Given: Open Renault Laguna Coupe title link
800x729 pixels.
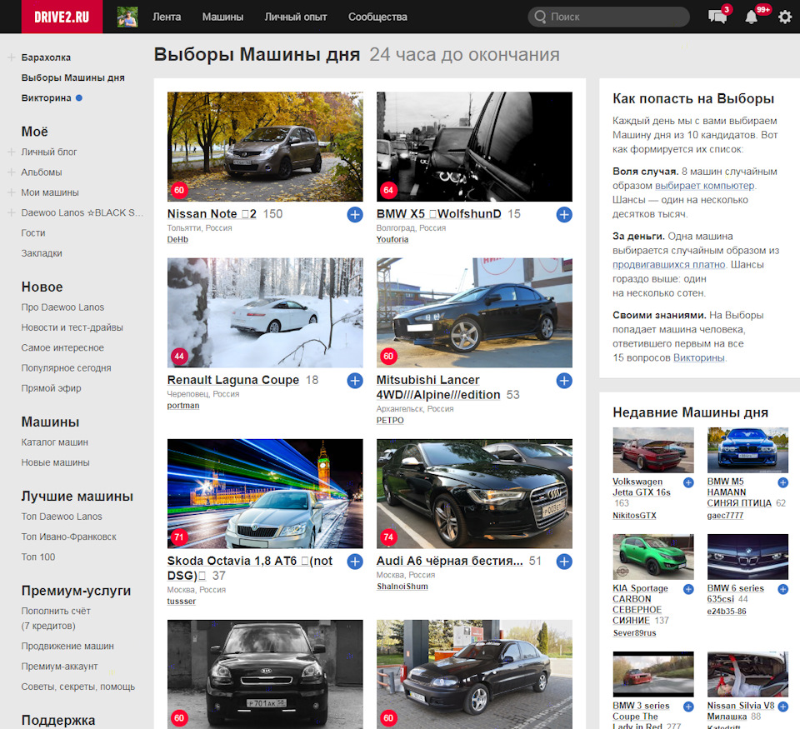Looking at the screenshot, I should [233, 380].
